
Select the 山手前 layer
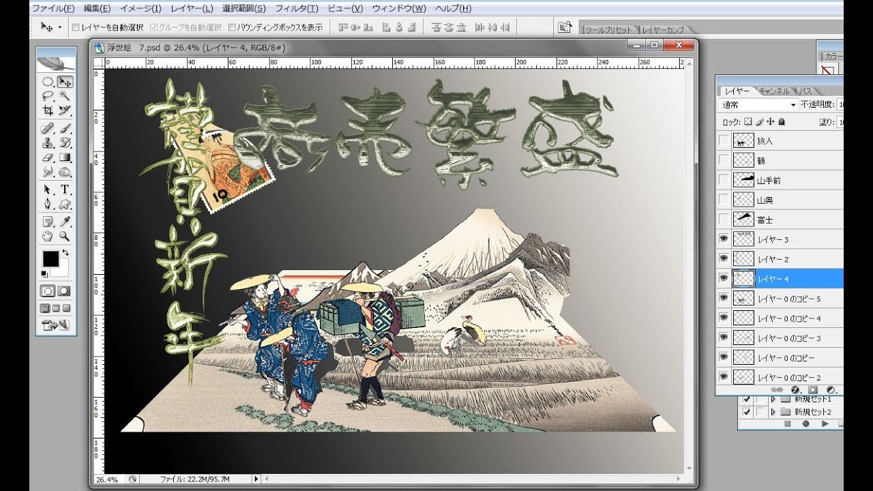[x=781, y=180]
